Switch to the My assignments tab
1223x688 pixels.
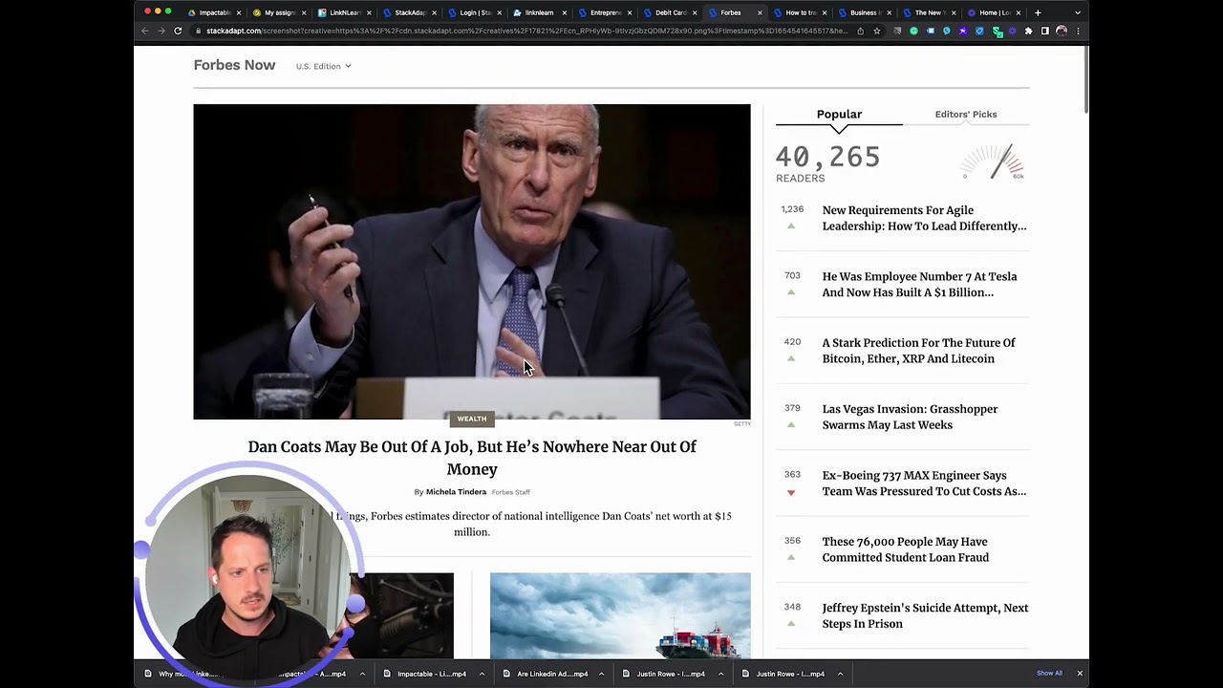click(x=277, y=12)
